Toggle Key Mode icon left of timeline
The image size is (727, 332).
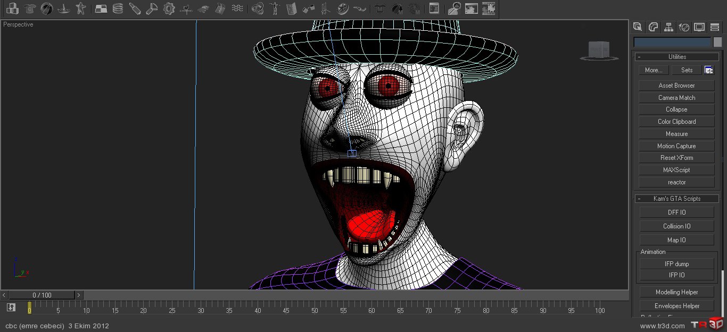coord(11,307)
